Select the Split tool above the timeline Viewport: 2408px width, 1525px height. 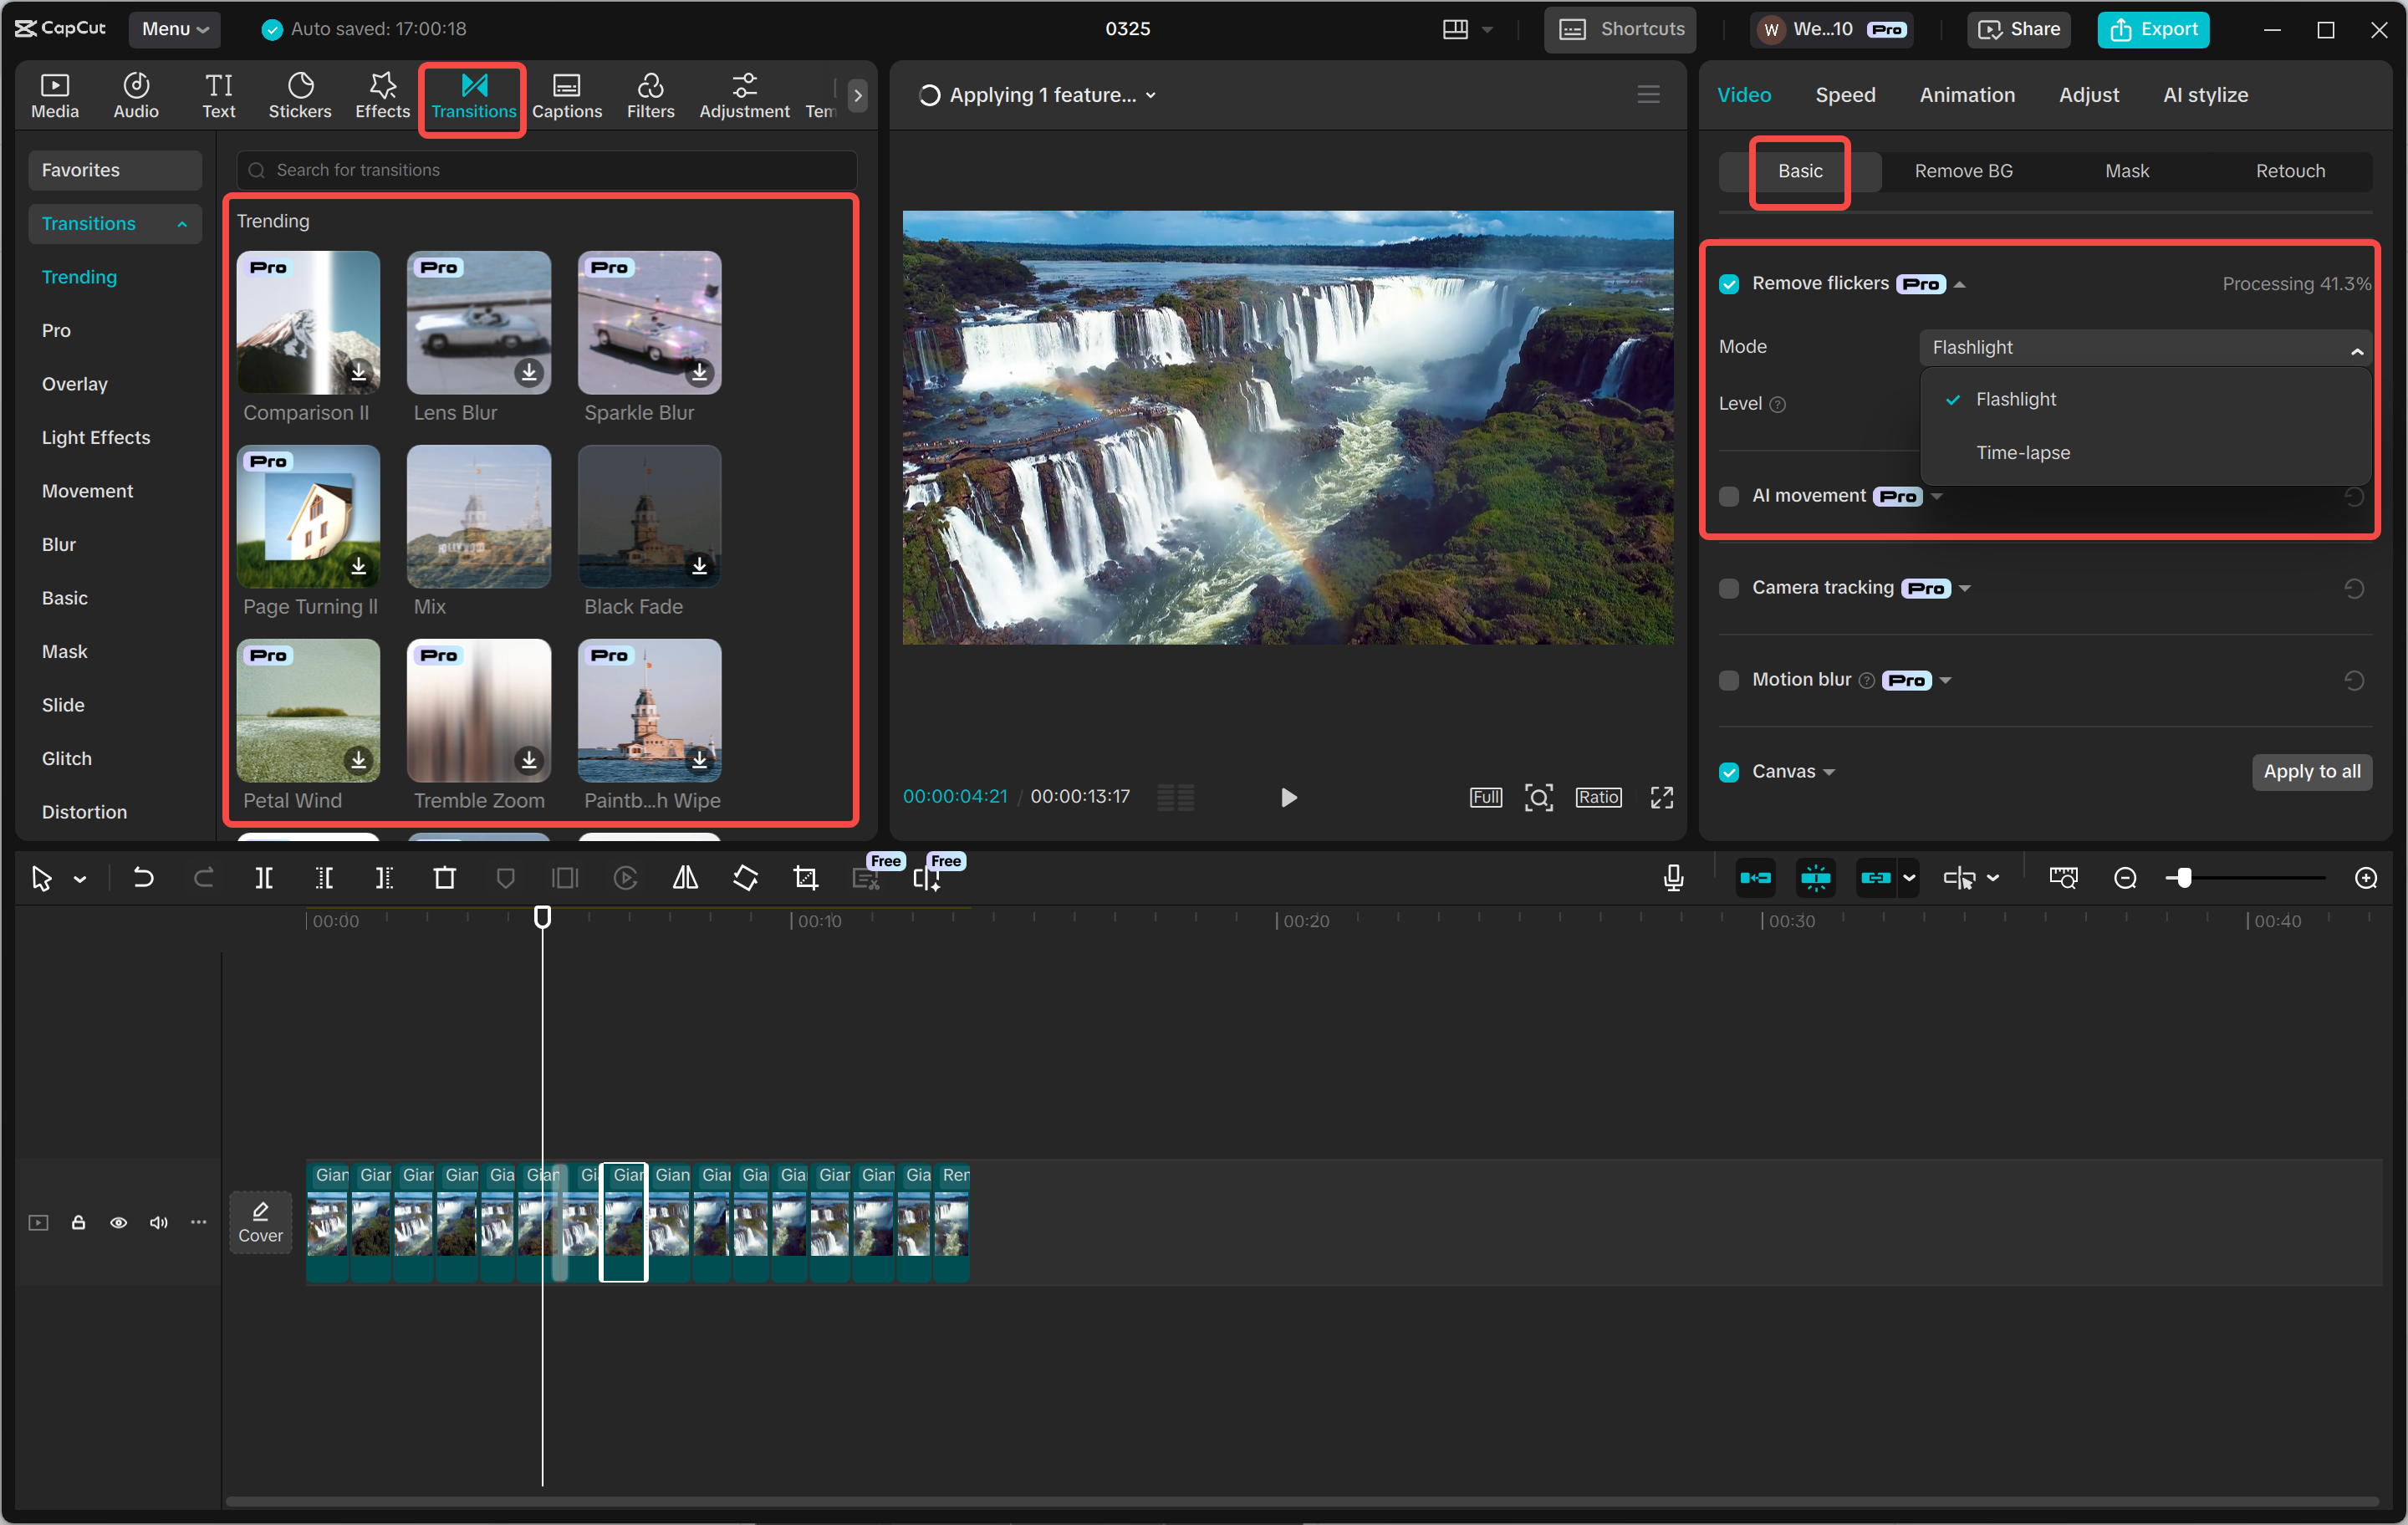(x=264, y=878)
